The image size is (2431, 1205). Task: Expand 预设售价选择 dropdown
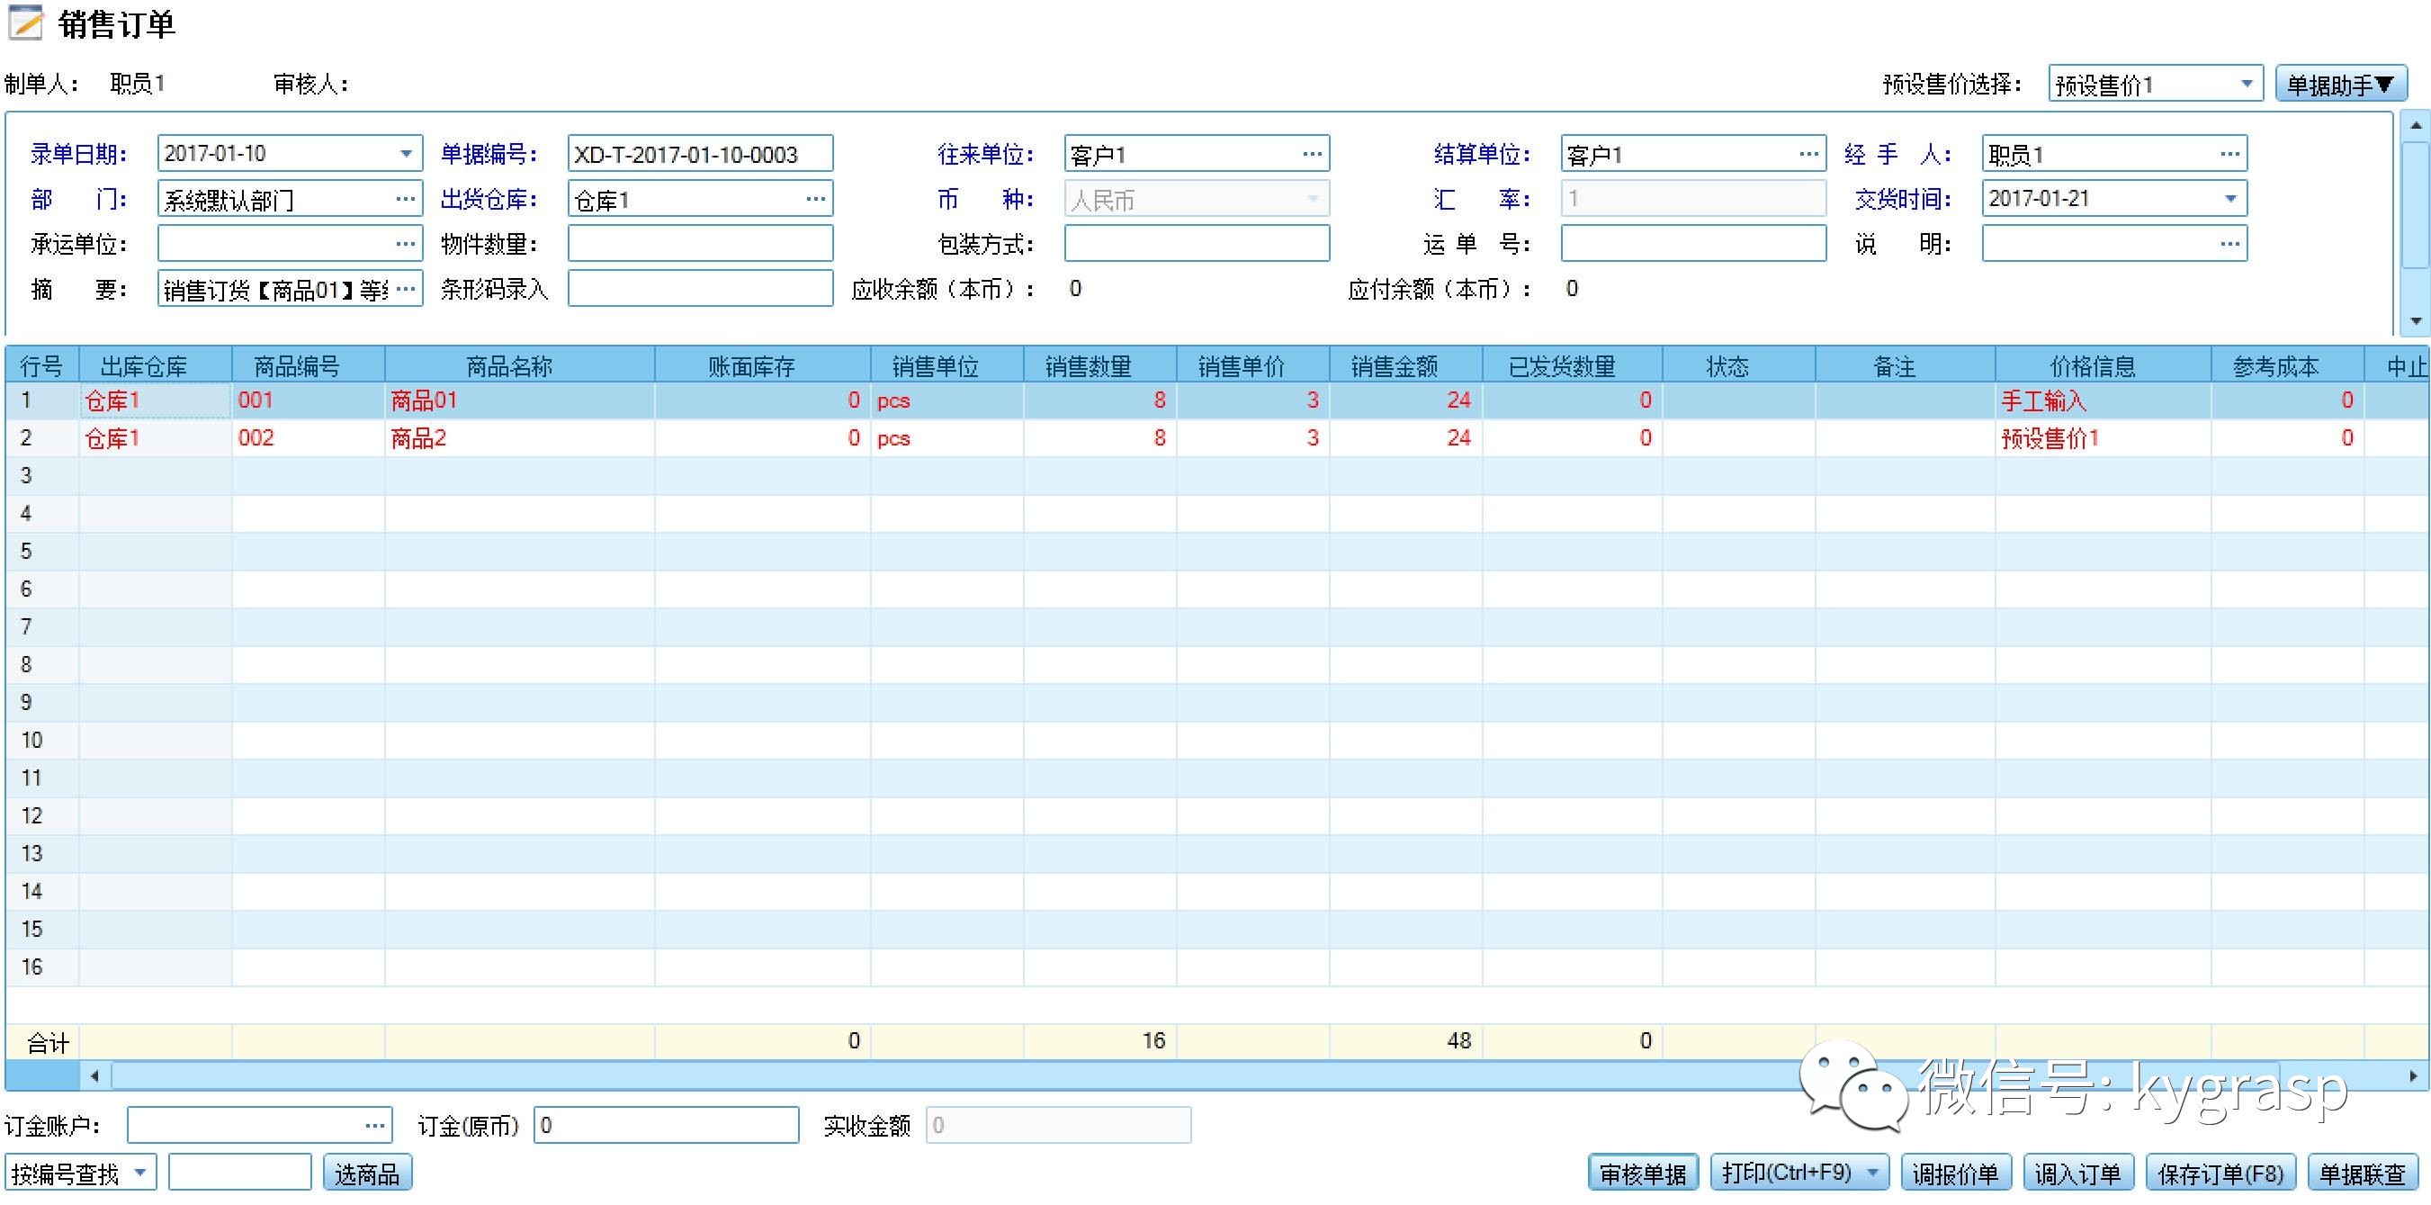click(2247, 84)
